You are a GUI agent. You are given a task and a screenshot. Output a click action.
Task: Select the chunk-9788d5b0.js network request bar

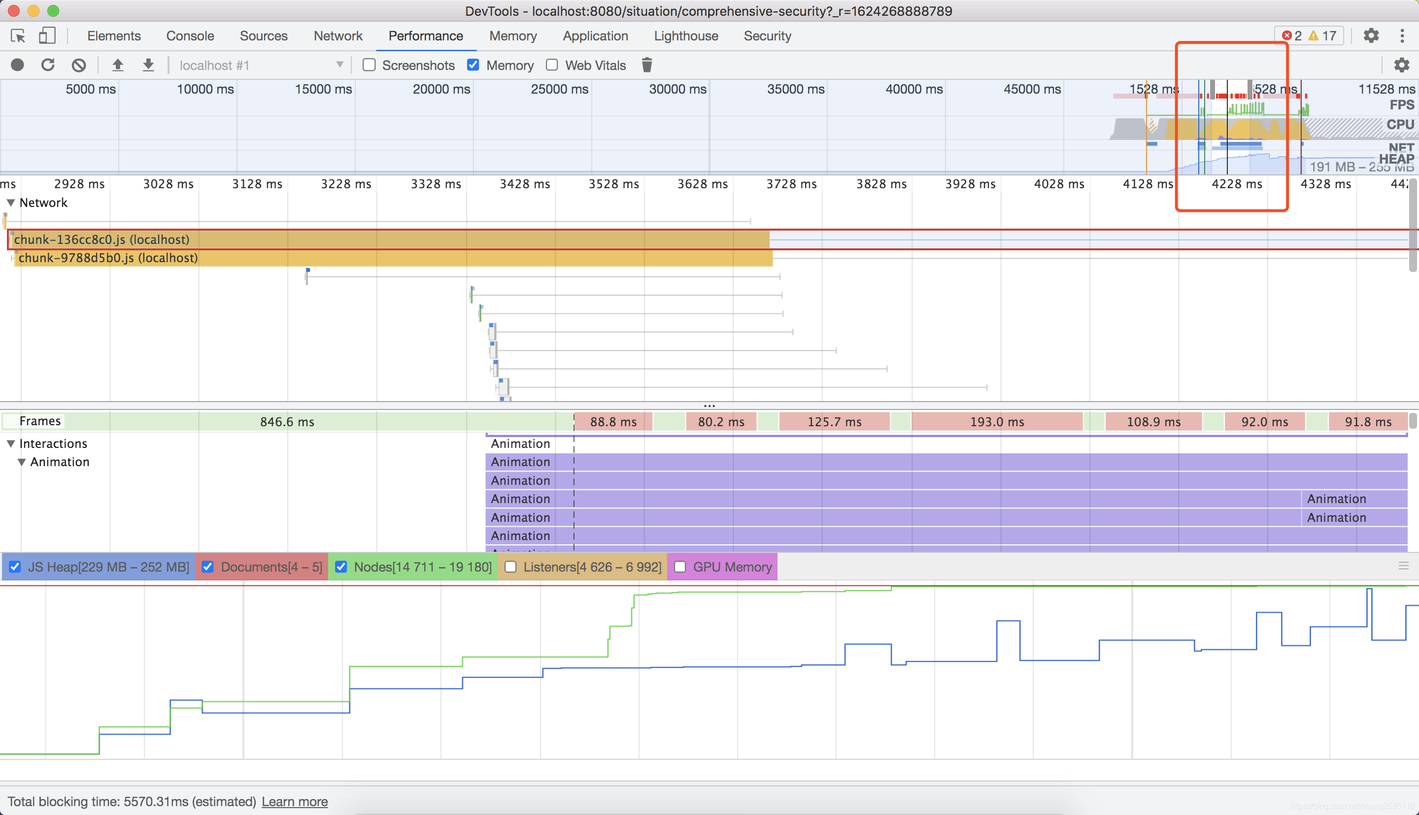pyautogui.click(x=392, y=258)
